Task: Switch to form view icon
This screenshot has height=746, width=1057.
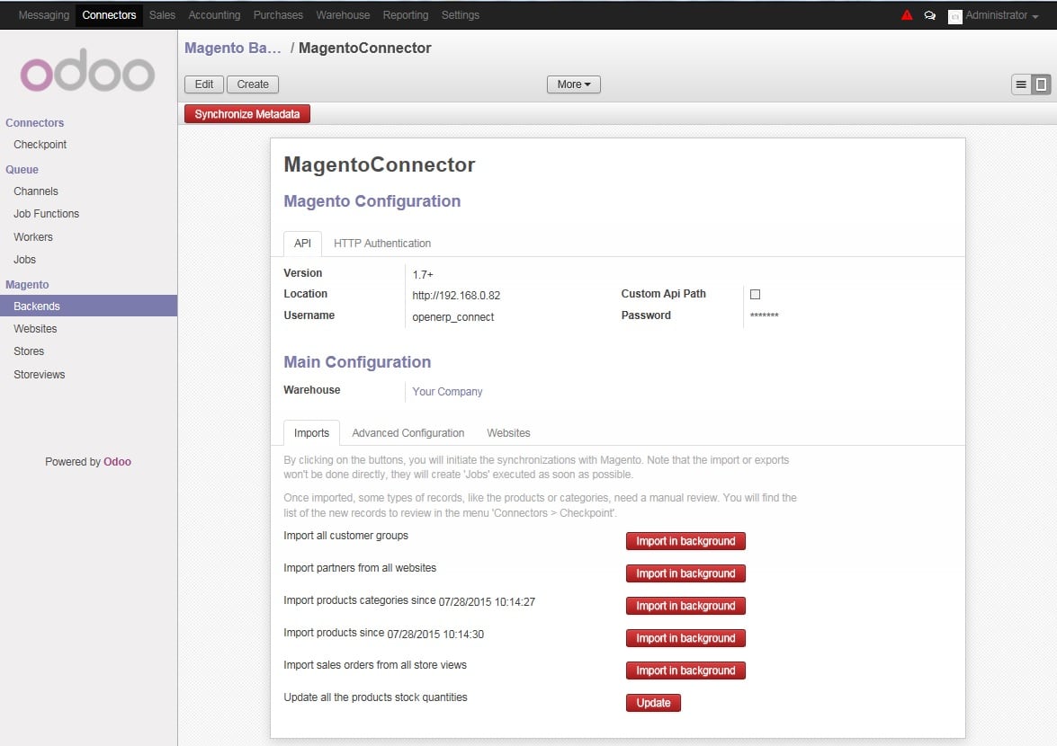Action: point(1041,84)
